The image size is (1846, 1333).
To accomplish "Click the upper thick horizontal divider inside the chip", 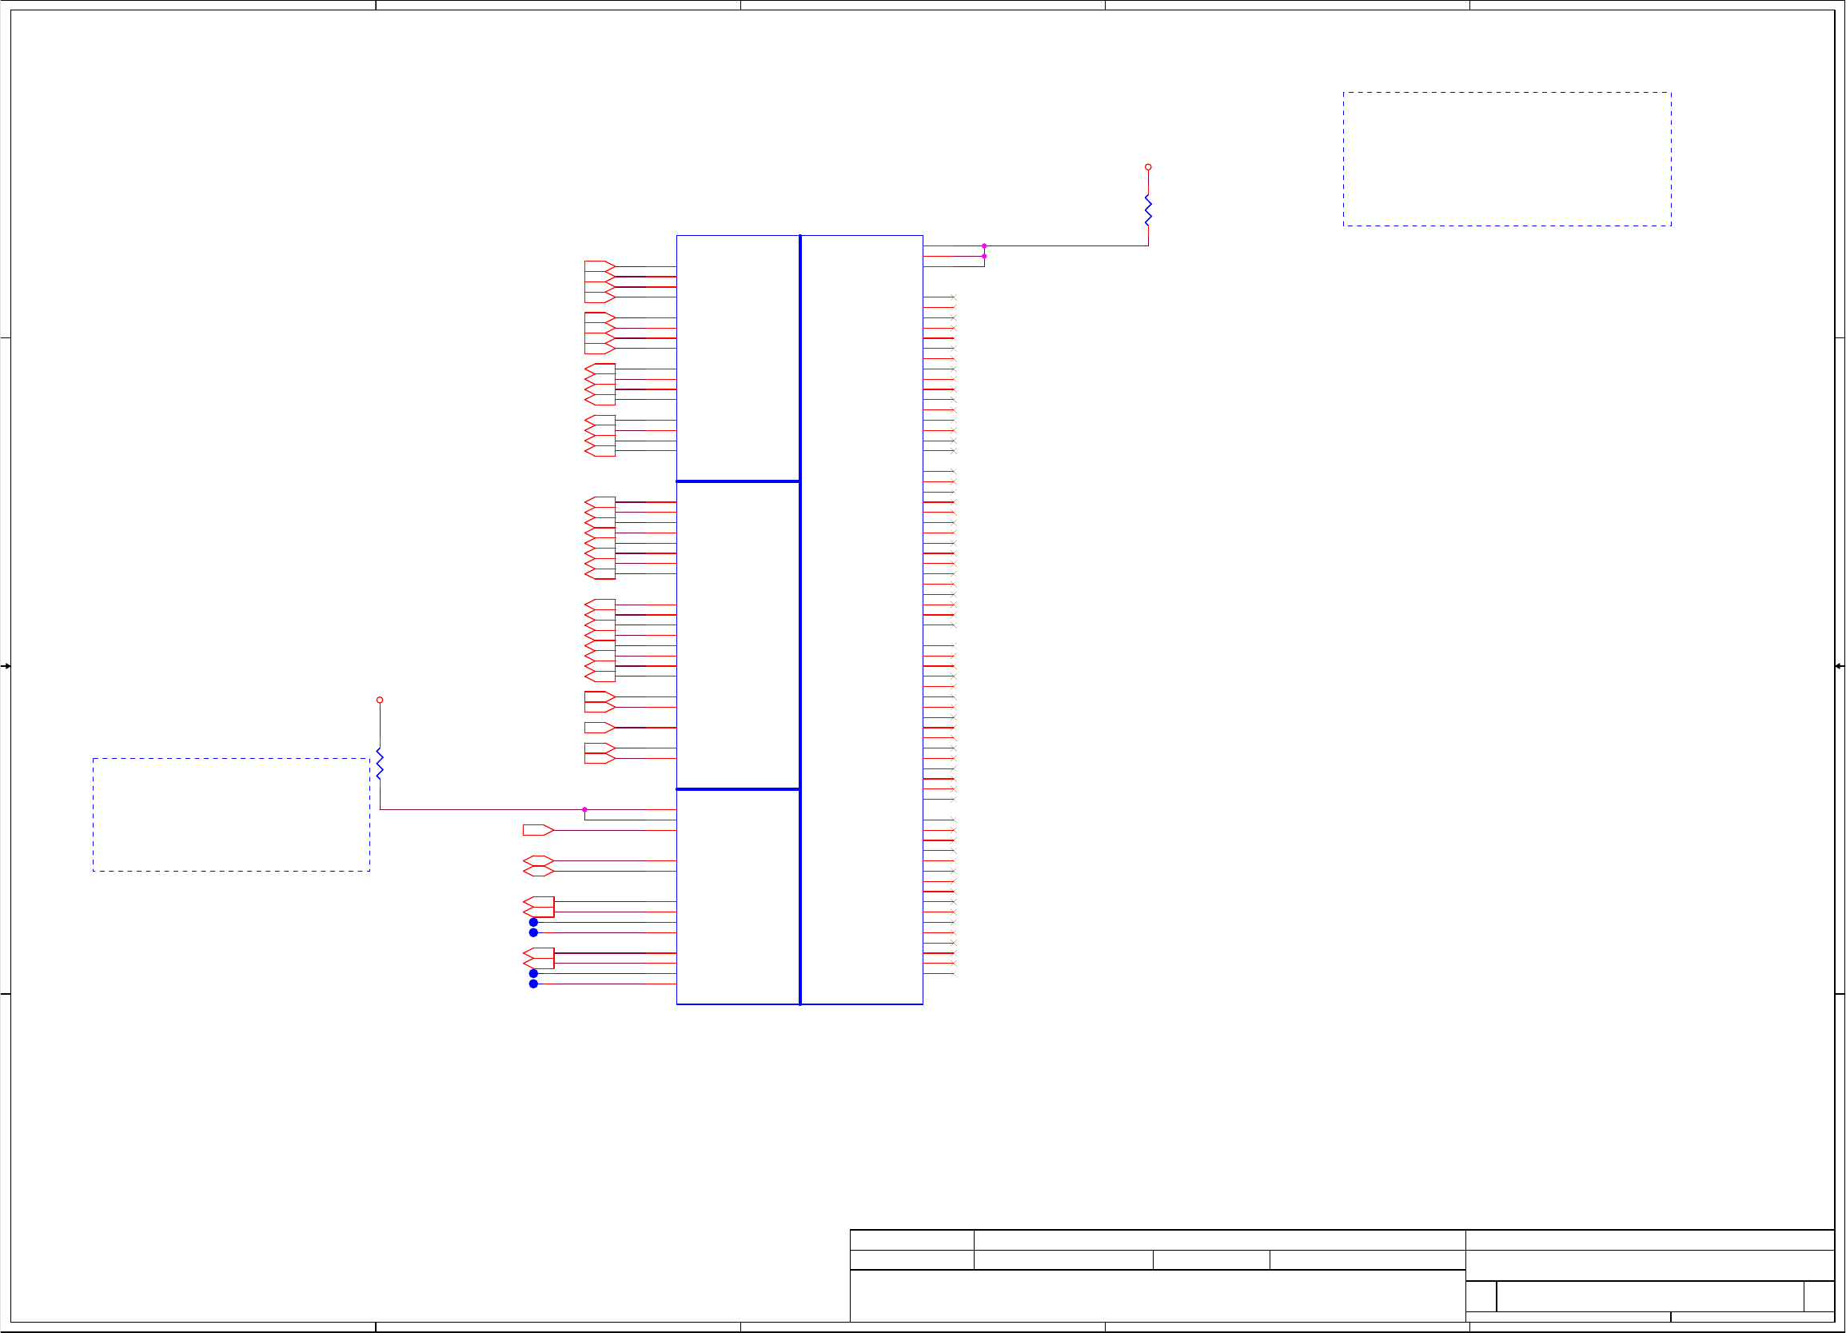I will (x=737, y=481).
